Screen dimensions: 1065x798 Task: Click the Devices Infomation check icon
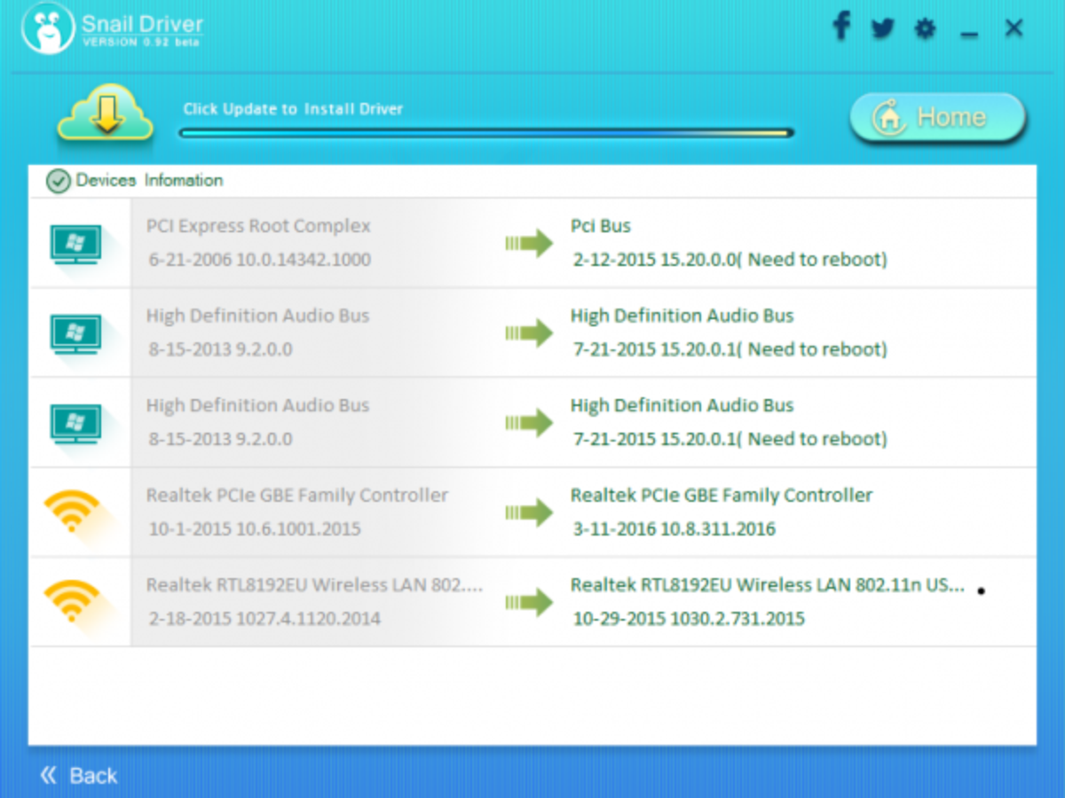click(x=58, y=182)
